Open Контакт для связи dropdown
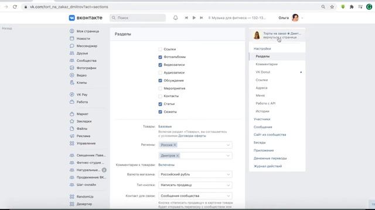 click(x=195, y=196)
